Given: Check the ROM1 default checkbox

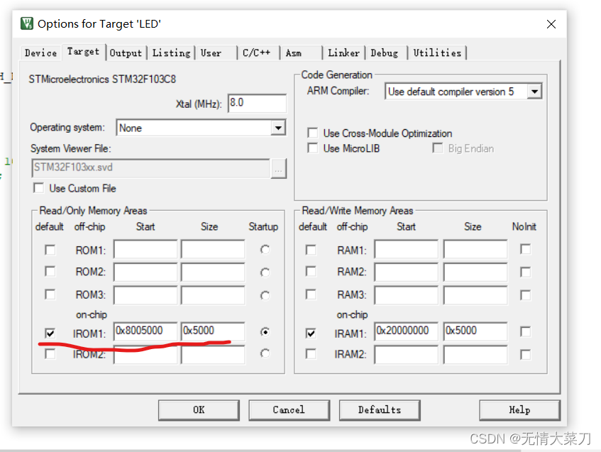Looking at the screenshot, I should click(x=50, y=250).
